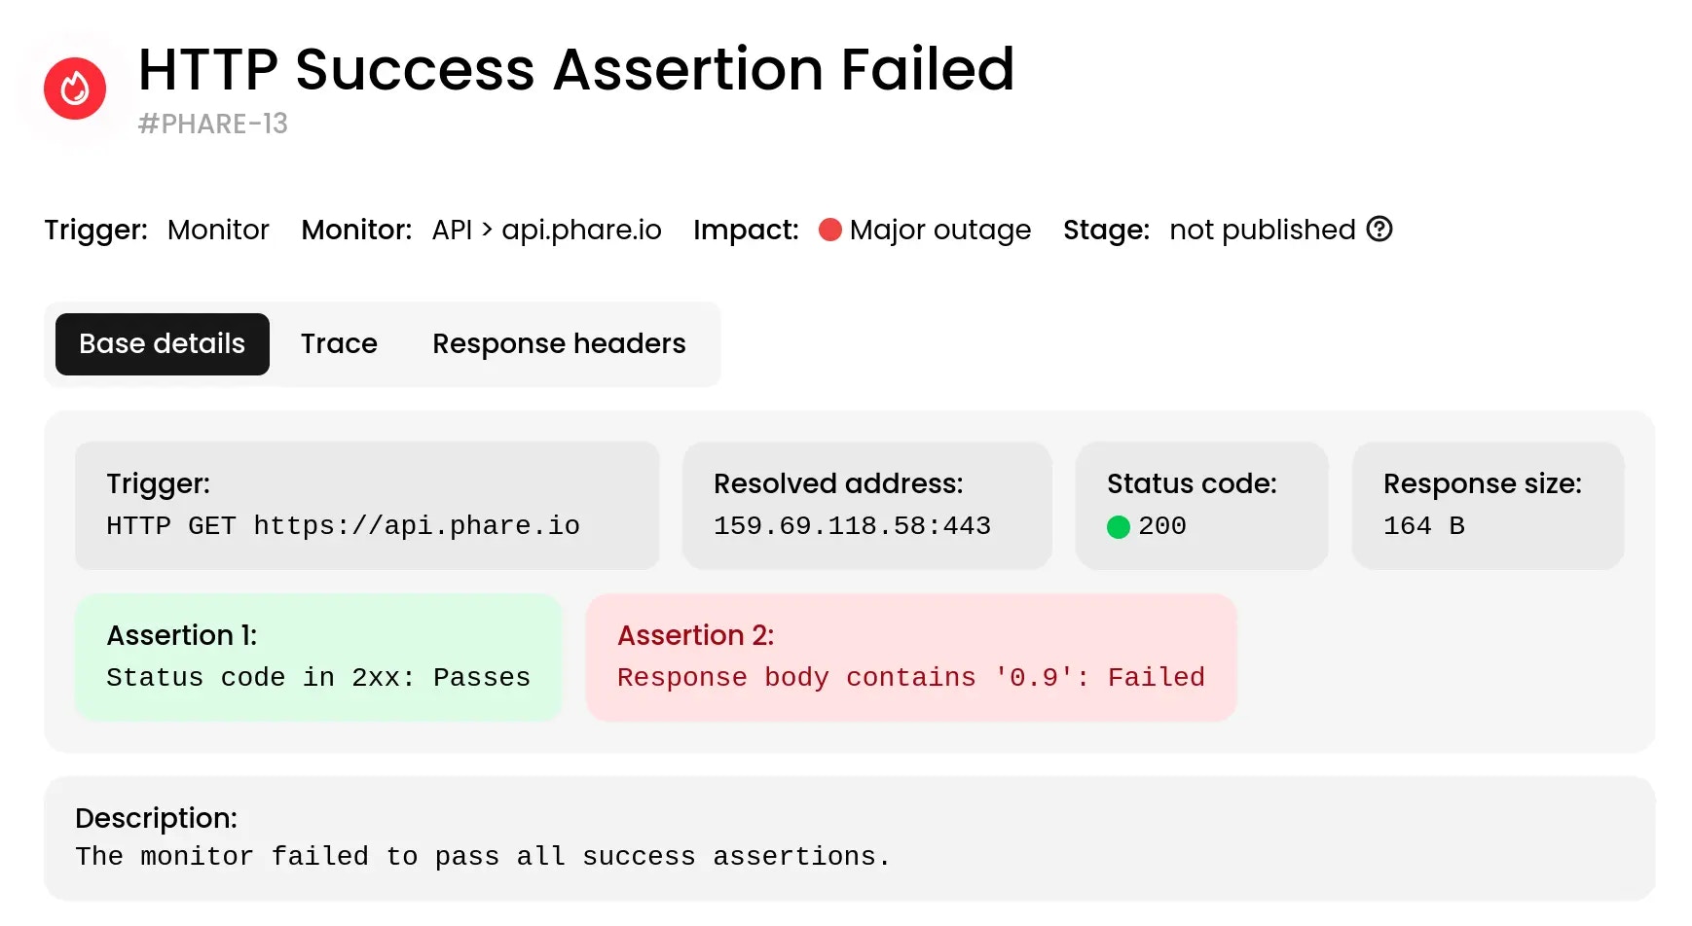The height and width of the screenshot is (926, 1692).
Task: Click the red flame incident icon
Action: coord(75,89)
